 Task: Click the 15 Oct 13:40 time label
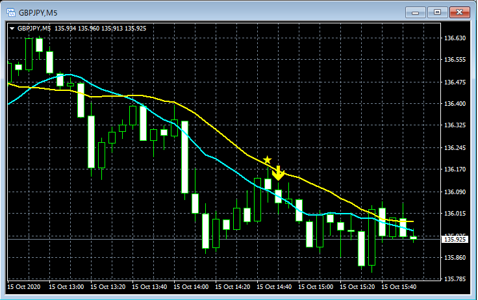coord(149,287)
